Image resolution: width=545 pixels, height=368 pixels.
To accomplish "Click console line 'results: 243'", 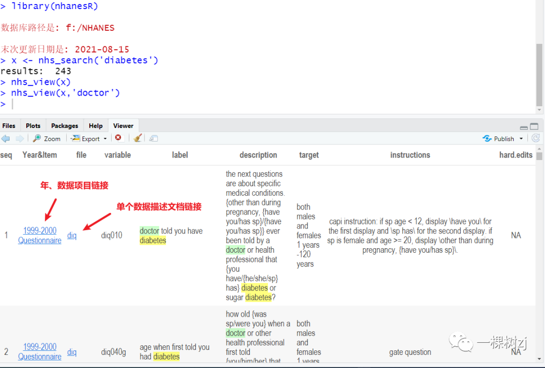I will pyautogui.click(x=36, y=71).
